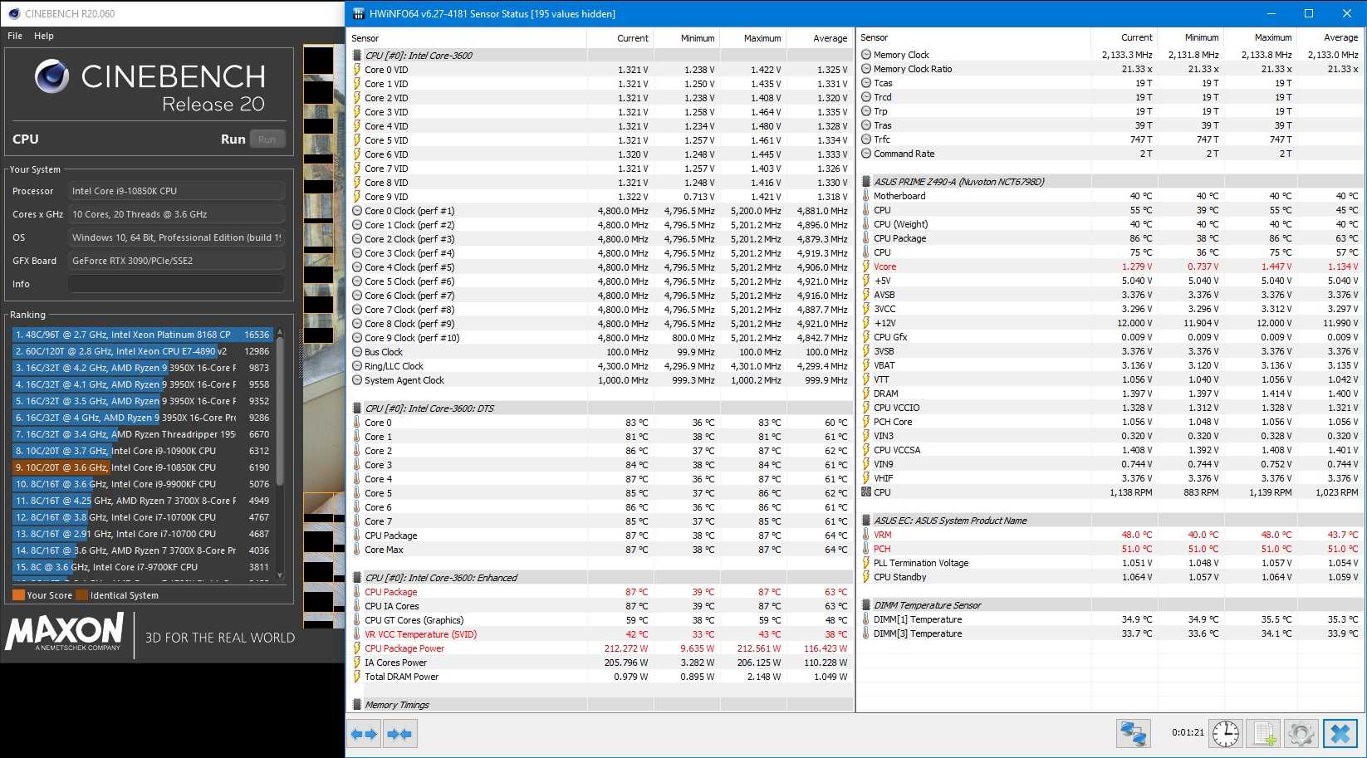Open the Help menu in Cinebench
1367x758 pixels.
(44, 36)
